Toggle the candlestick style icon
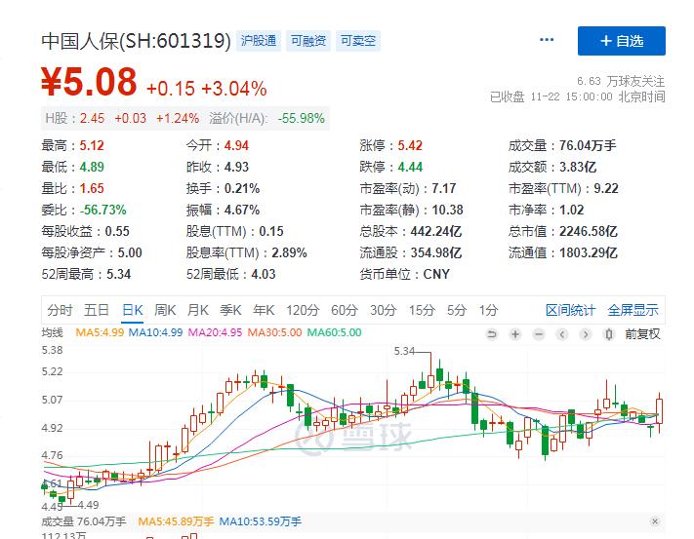 click(609, 334)
